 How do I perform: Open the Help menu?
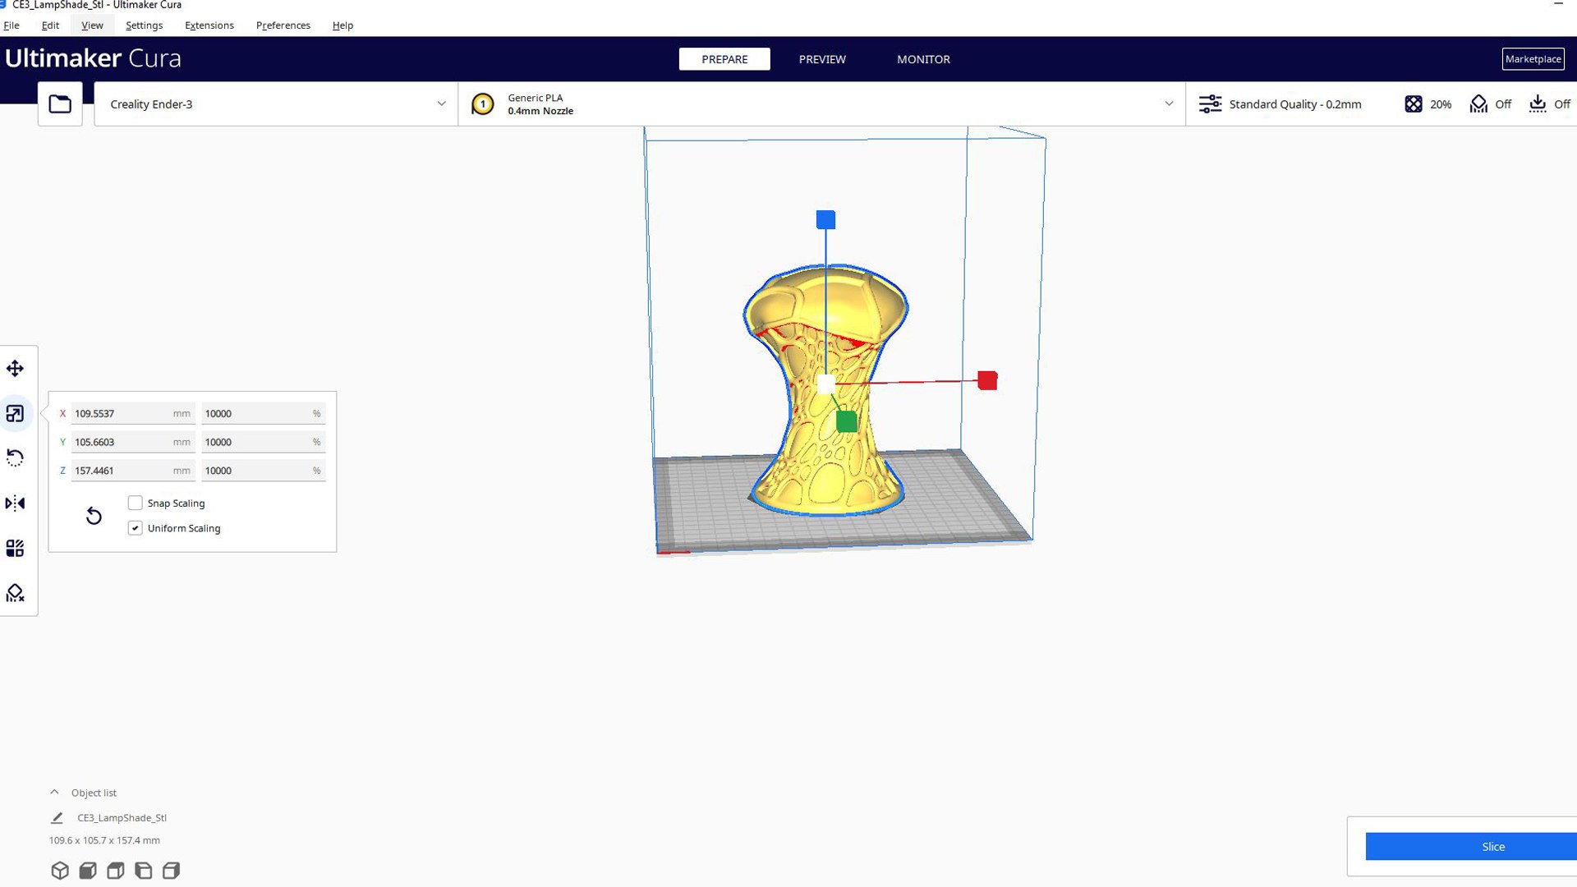(343, 25)
